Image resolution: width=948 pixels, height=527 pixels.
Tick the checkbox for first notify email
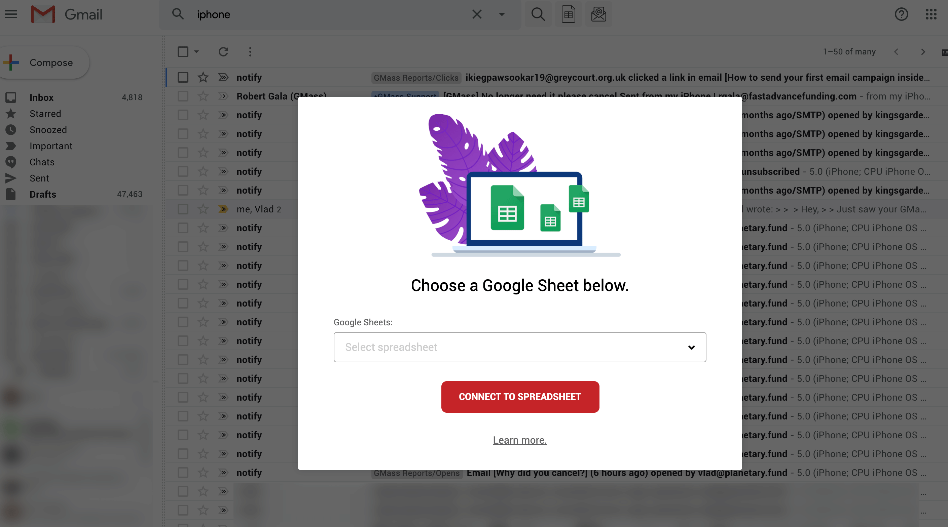[183, 78]
